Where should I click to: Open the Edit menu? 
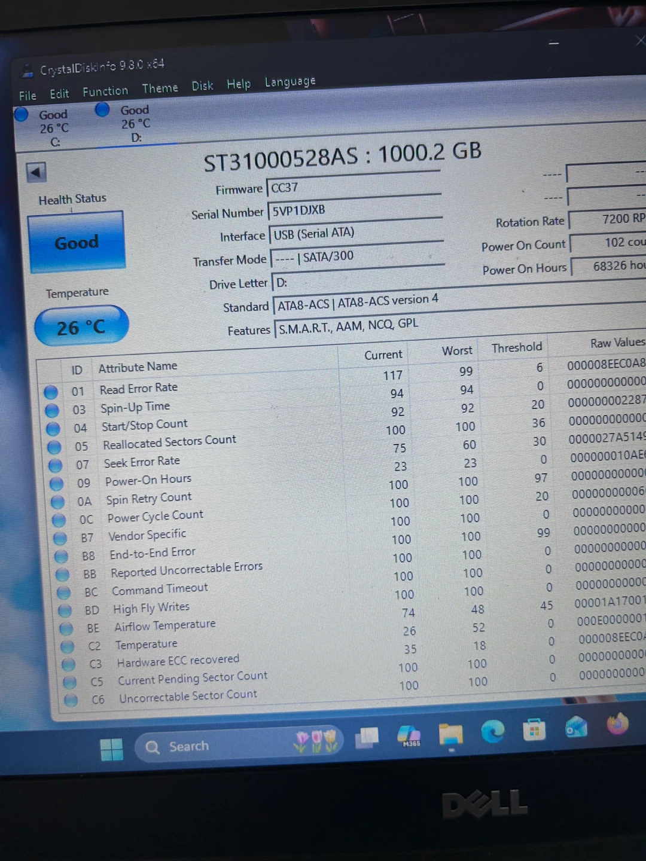[x=59, y=94]
